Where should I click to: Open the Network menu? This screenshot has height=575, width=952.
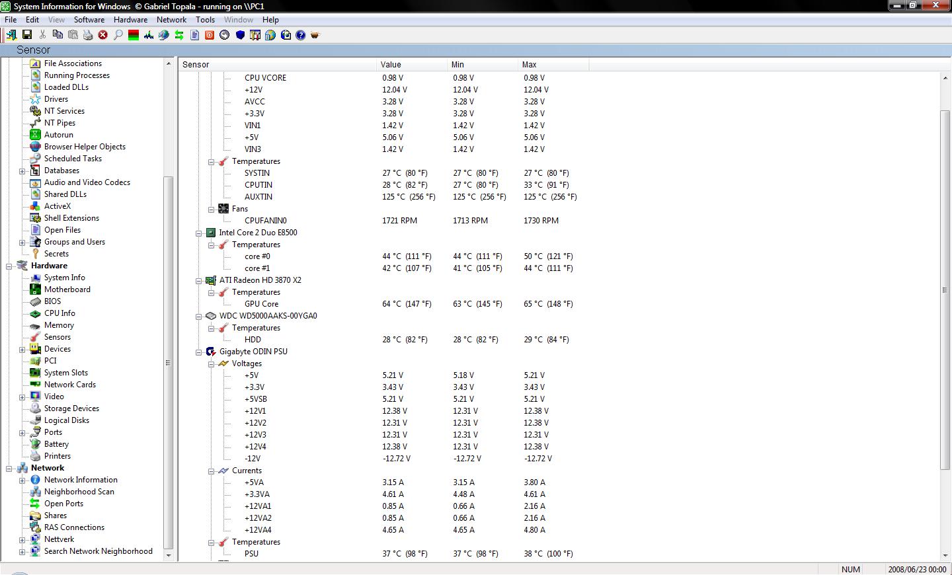(171, 20)
